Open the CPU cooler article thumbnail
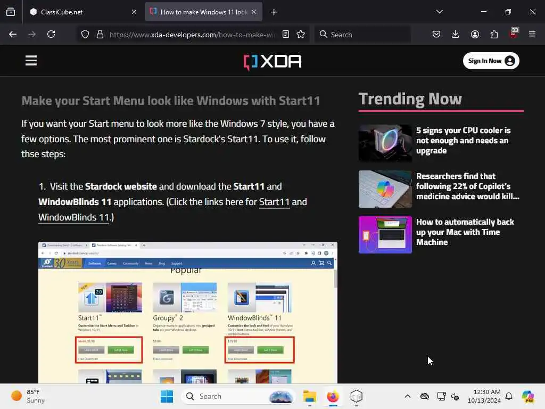Image resolution: width=545 pixels, height=409 pixels. (385, 143)
